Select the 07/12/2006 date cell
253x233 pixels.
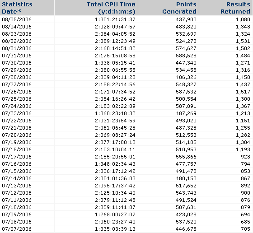[x=17, y=193]
